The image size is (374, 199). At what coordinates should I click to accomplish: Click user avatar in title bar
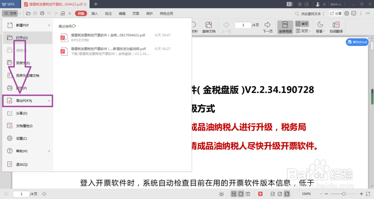click(x=318, y=4)
